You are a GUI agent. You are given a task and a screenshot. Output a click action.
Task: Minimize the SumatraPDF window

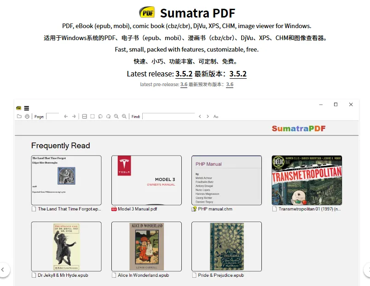click(321, 105)
